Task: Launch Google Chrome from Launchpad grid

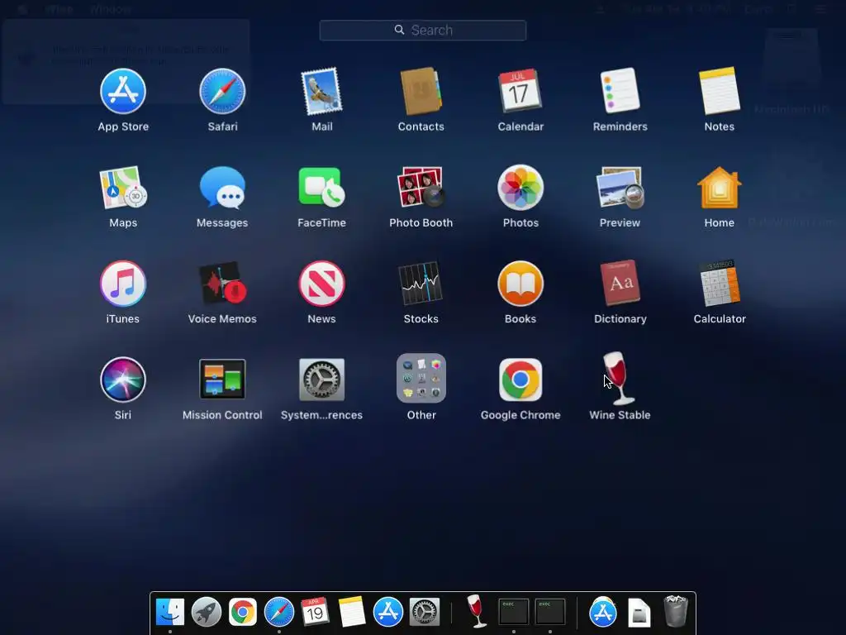Action: pos(520,380)
